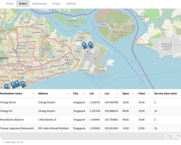
Task: Click the Changi PU map marker left of airport
Action: (x=84, y=46)
